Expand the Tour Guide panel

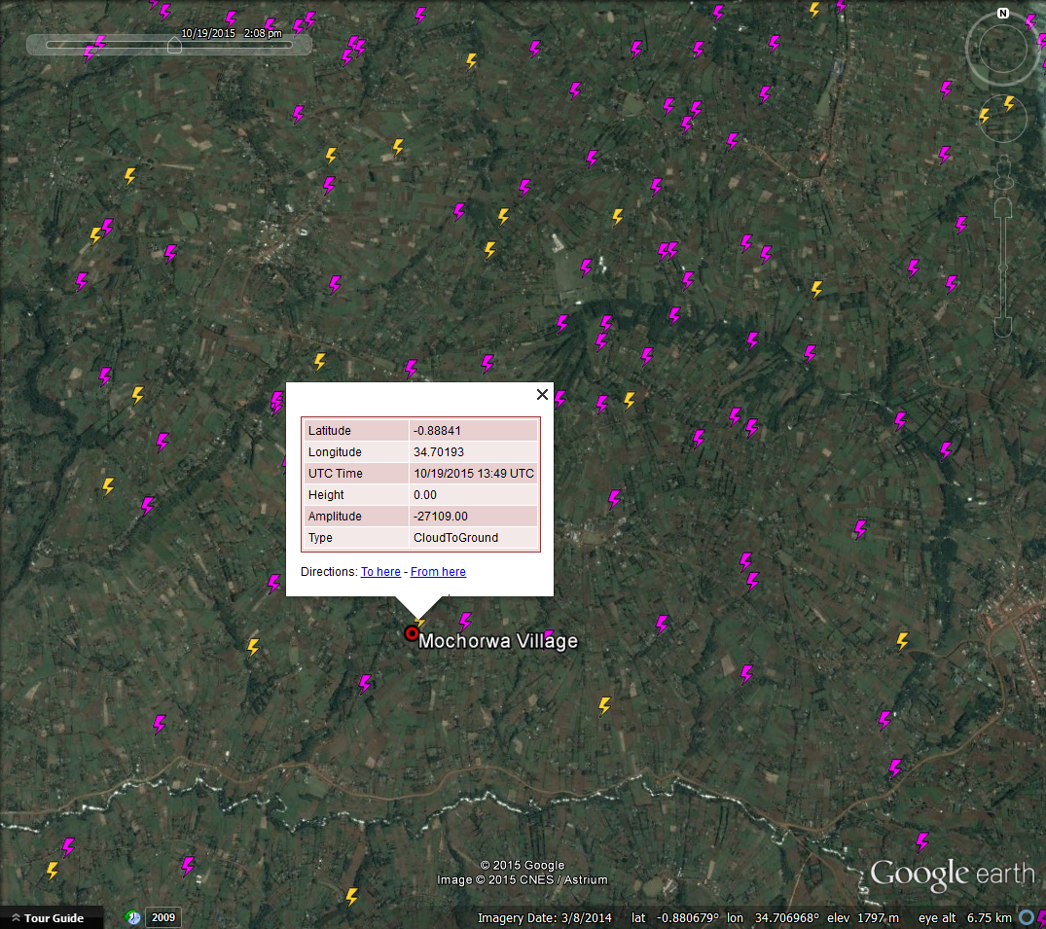click(x=48, y=917)
